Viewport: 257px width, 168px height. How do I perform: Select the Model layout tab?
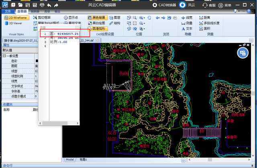[x=70, y=160]
